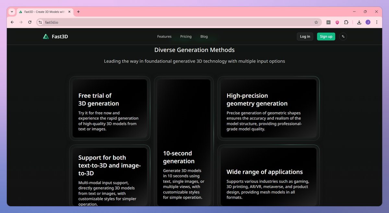Screen dimensions: 389x213
Task: Click the Log in button
Action: tap(305, 37)
